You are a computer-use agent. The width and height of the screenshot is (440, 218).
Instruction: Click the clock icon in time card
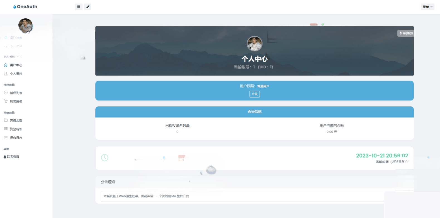tap(104, 158)
